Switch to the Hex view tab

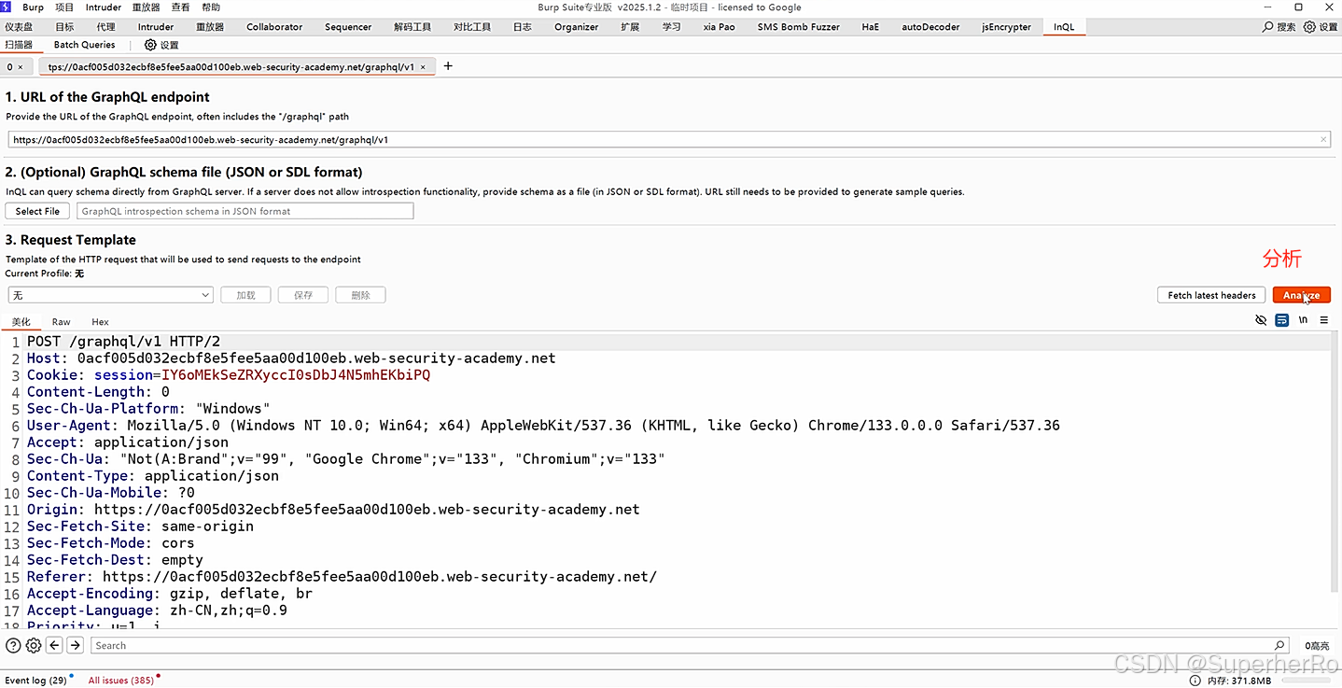coord(100,321)
